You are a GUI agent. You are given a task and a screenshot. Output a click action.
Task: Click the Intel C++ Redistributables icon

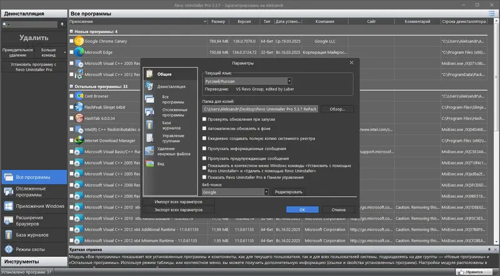coord(79,129)
